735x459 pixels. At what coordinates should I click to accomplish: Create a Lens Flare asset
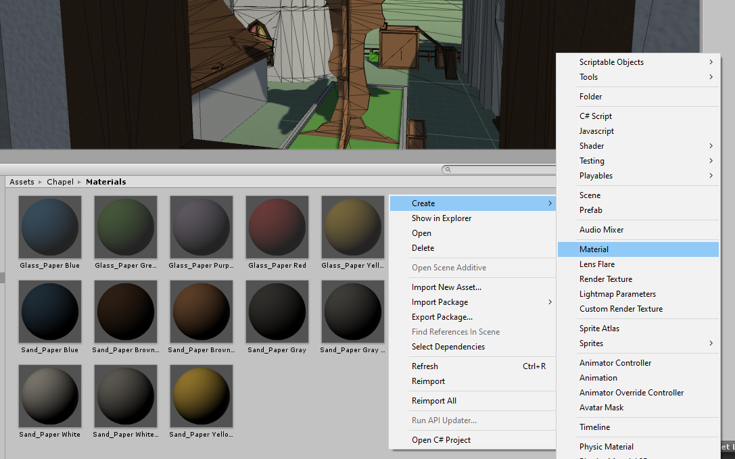[596, 264]
